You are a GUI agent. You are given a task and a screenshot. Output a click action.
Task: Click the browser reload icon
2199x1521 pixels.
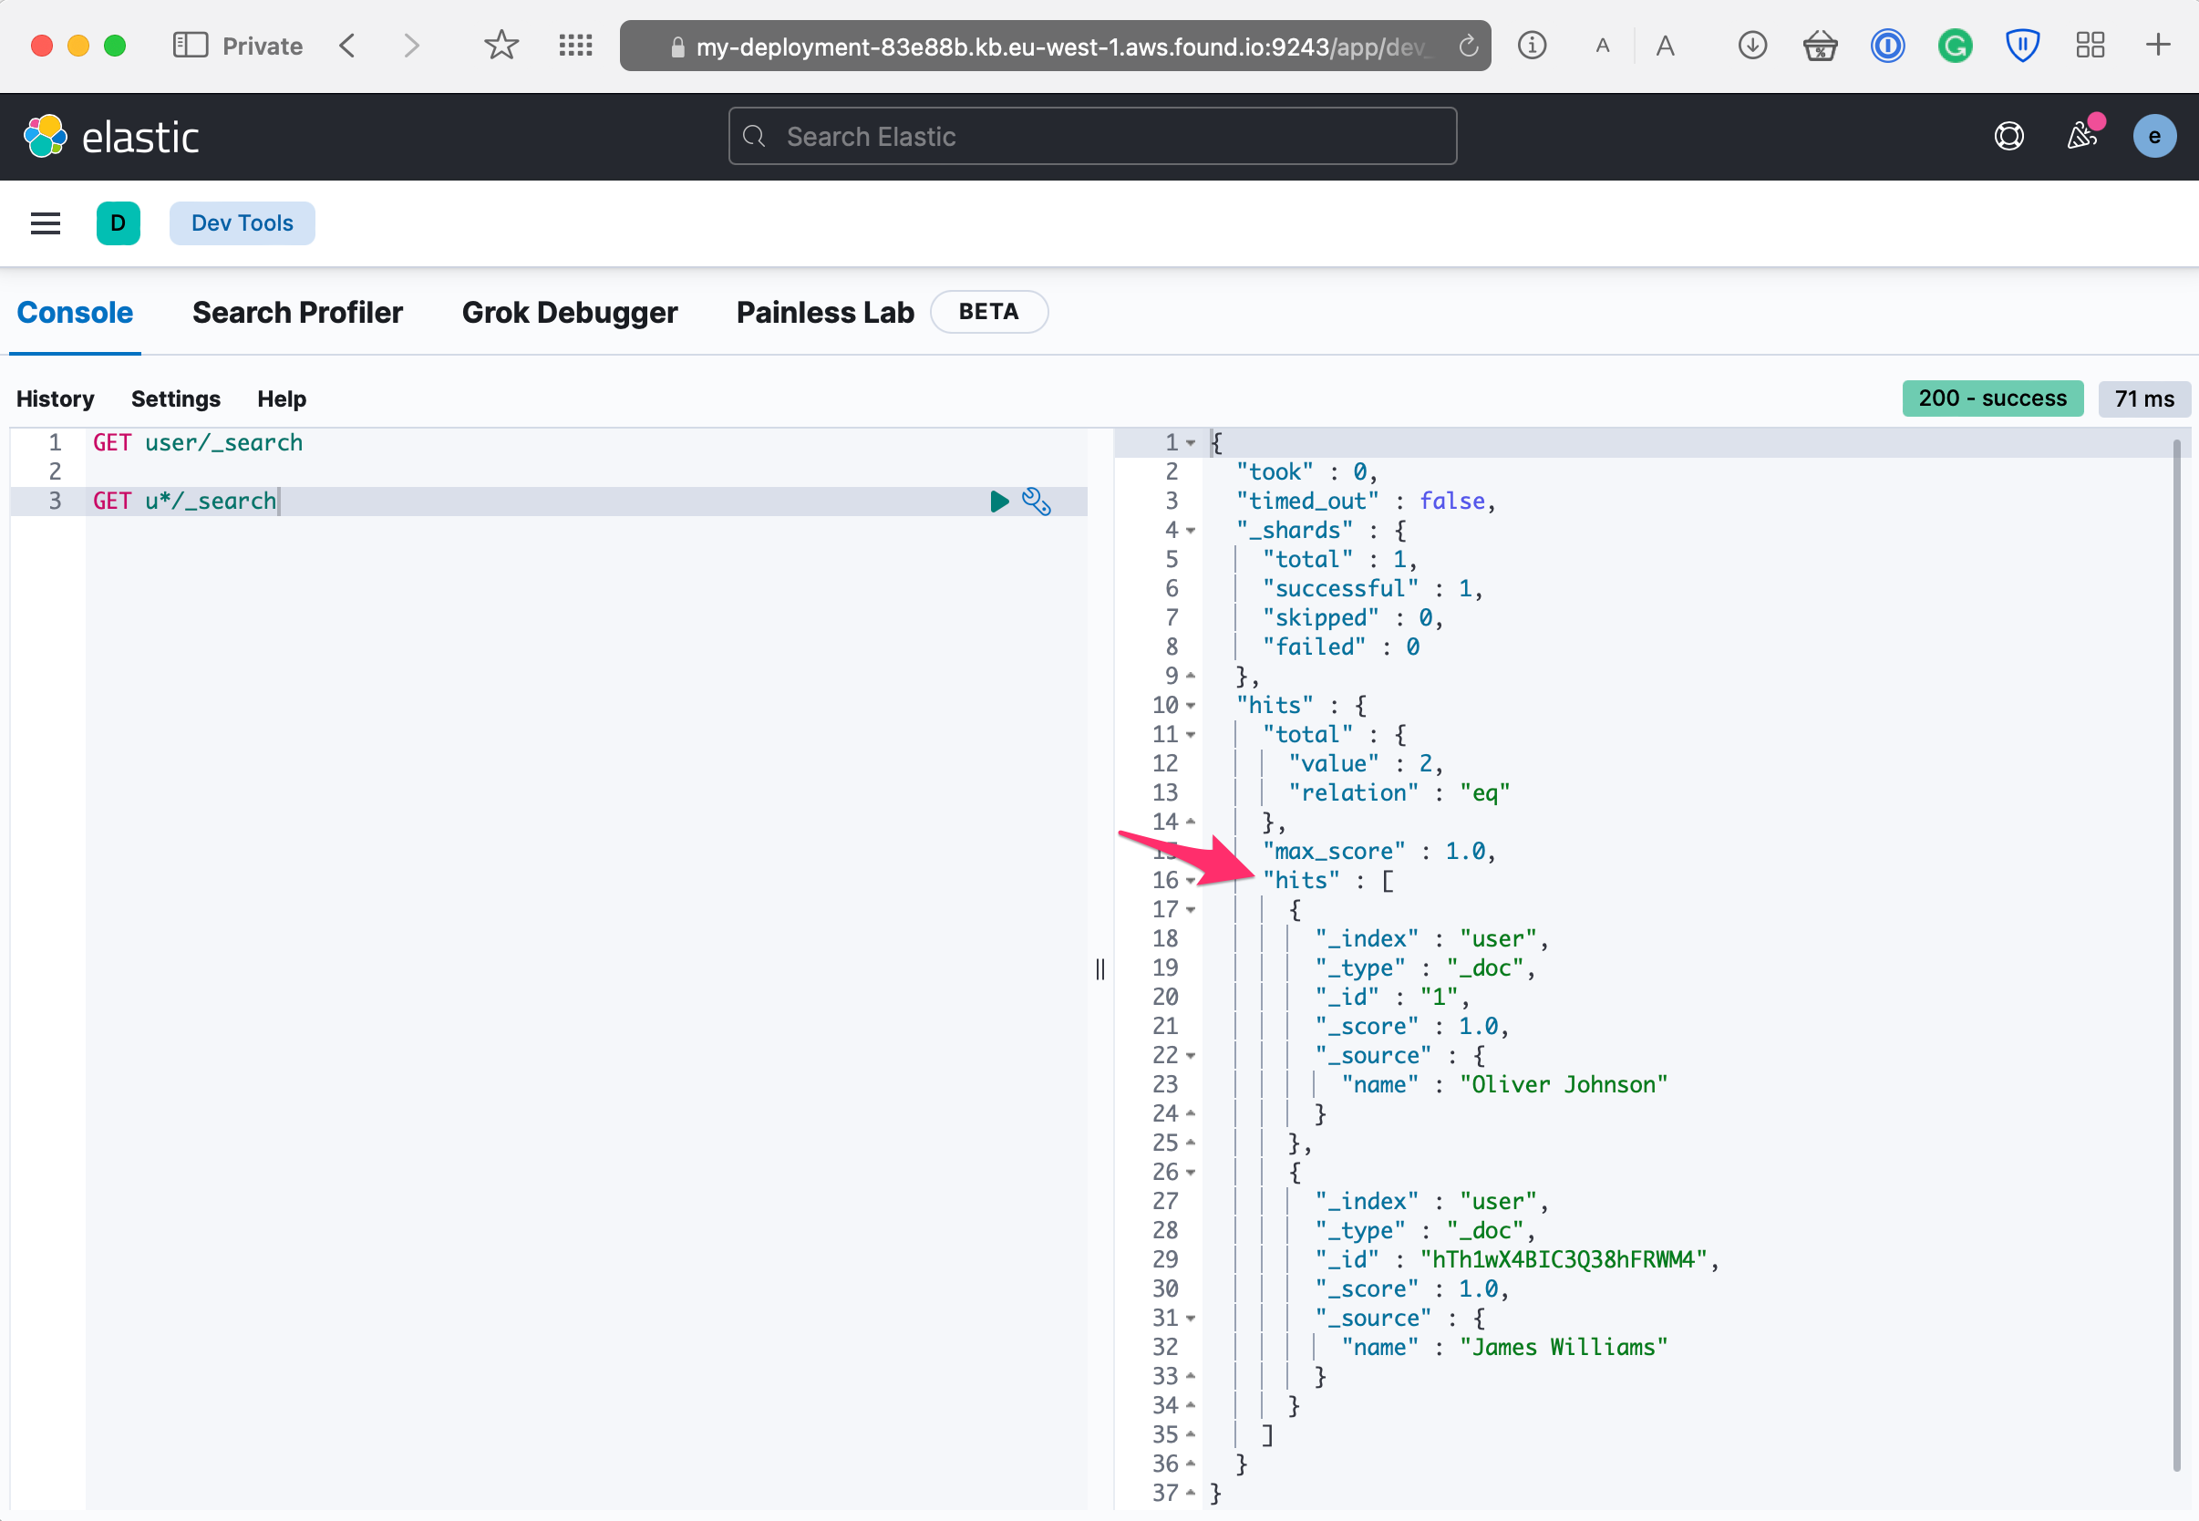click(x=1468, y=46)
